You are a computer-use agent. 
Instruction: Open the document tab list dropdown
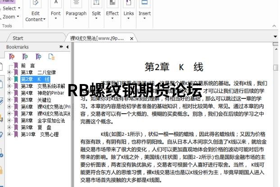(275, 37)
